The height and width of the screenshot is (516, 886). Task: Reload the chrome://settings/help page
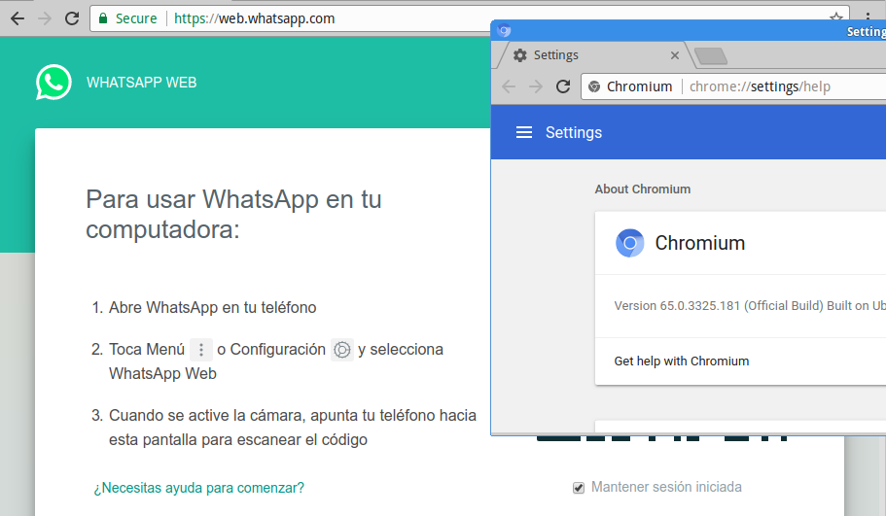[563, 86]
